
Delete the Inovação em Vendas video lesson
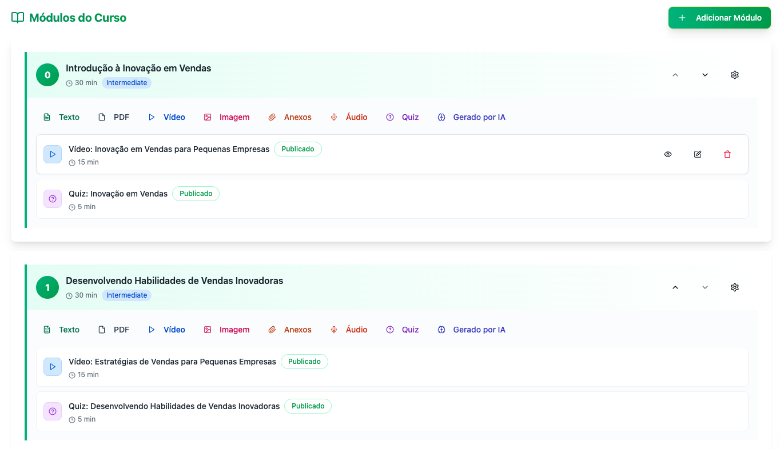(727, 154)
